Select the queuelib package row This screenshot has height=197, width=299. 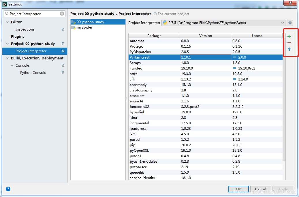point(205,172)
